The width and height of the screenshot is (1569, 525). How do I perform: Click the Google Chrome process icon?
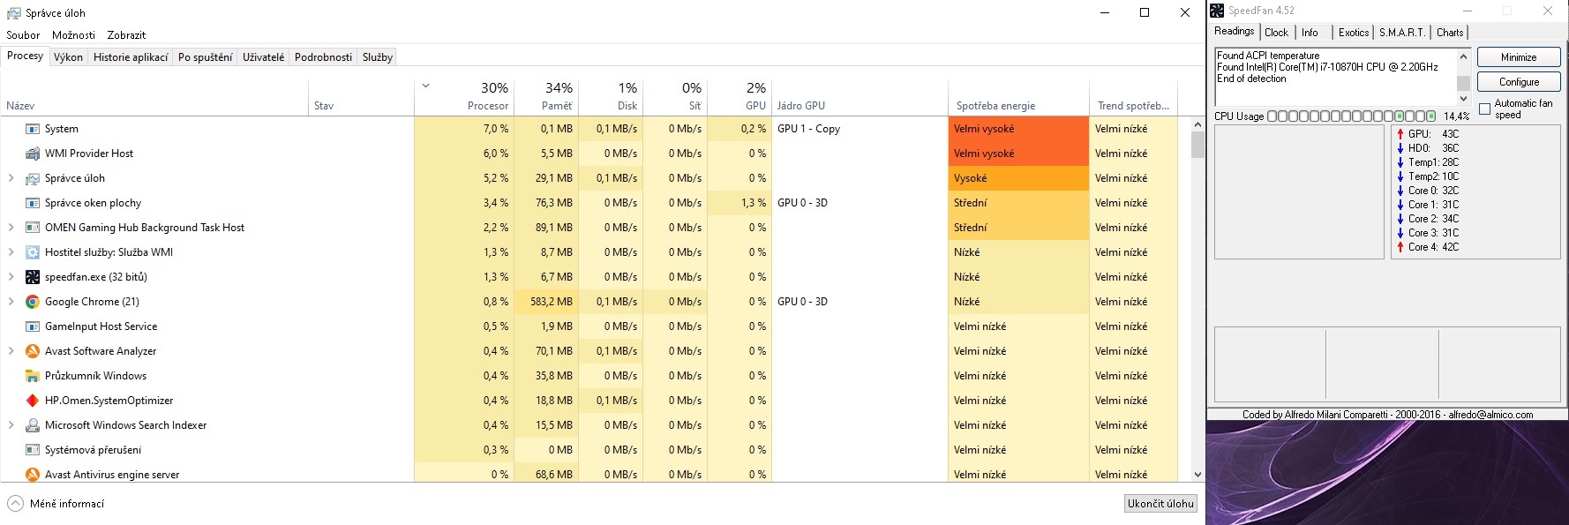click(x=33, y=302)
